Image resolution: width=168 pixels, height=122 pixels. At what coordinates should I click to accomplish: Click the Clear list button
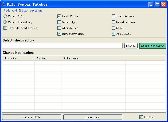click(x=93, y=117)
